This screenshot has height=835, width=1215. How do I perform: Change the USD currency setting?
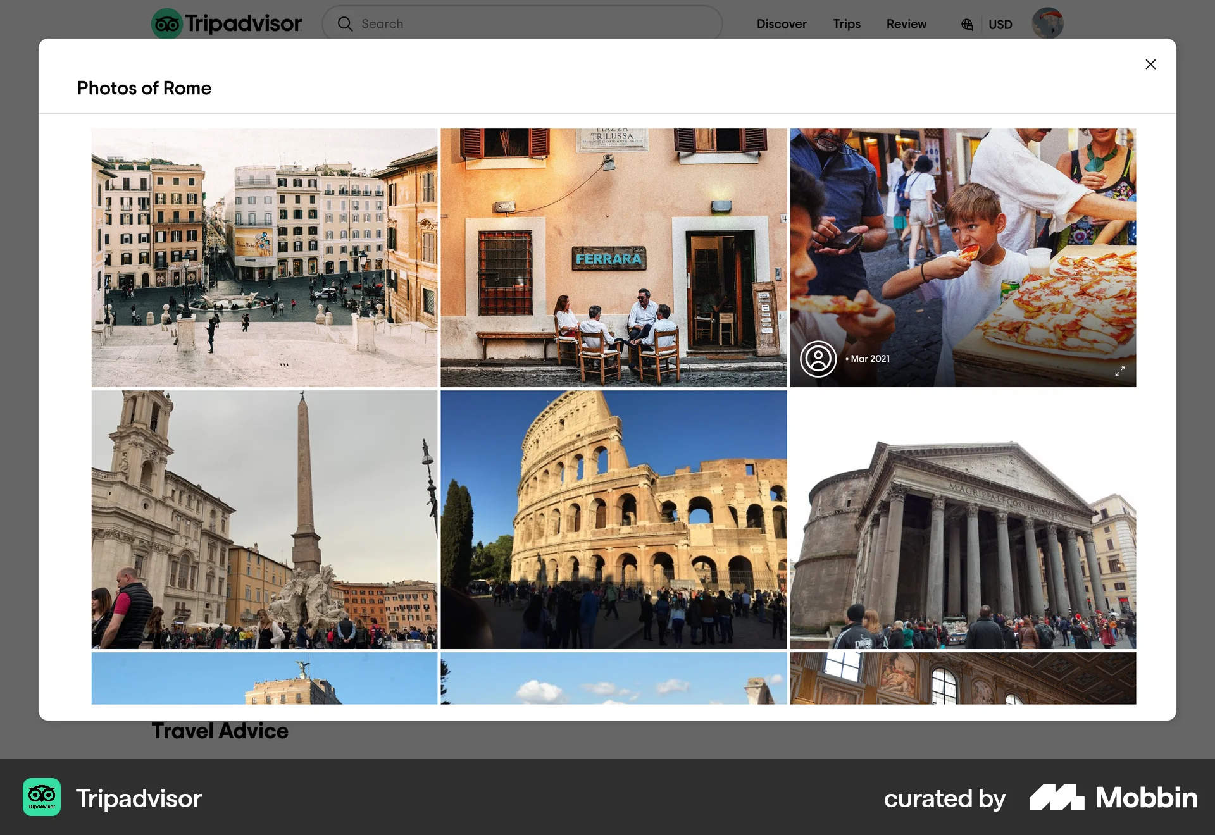click(x=1000, y=24)
